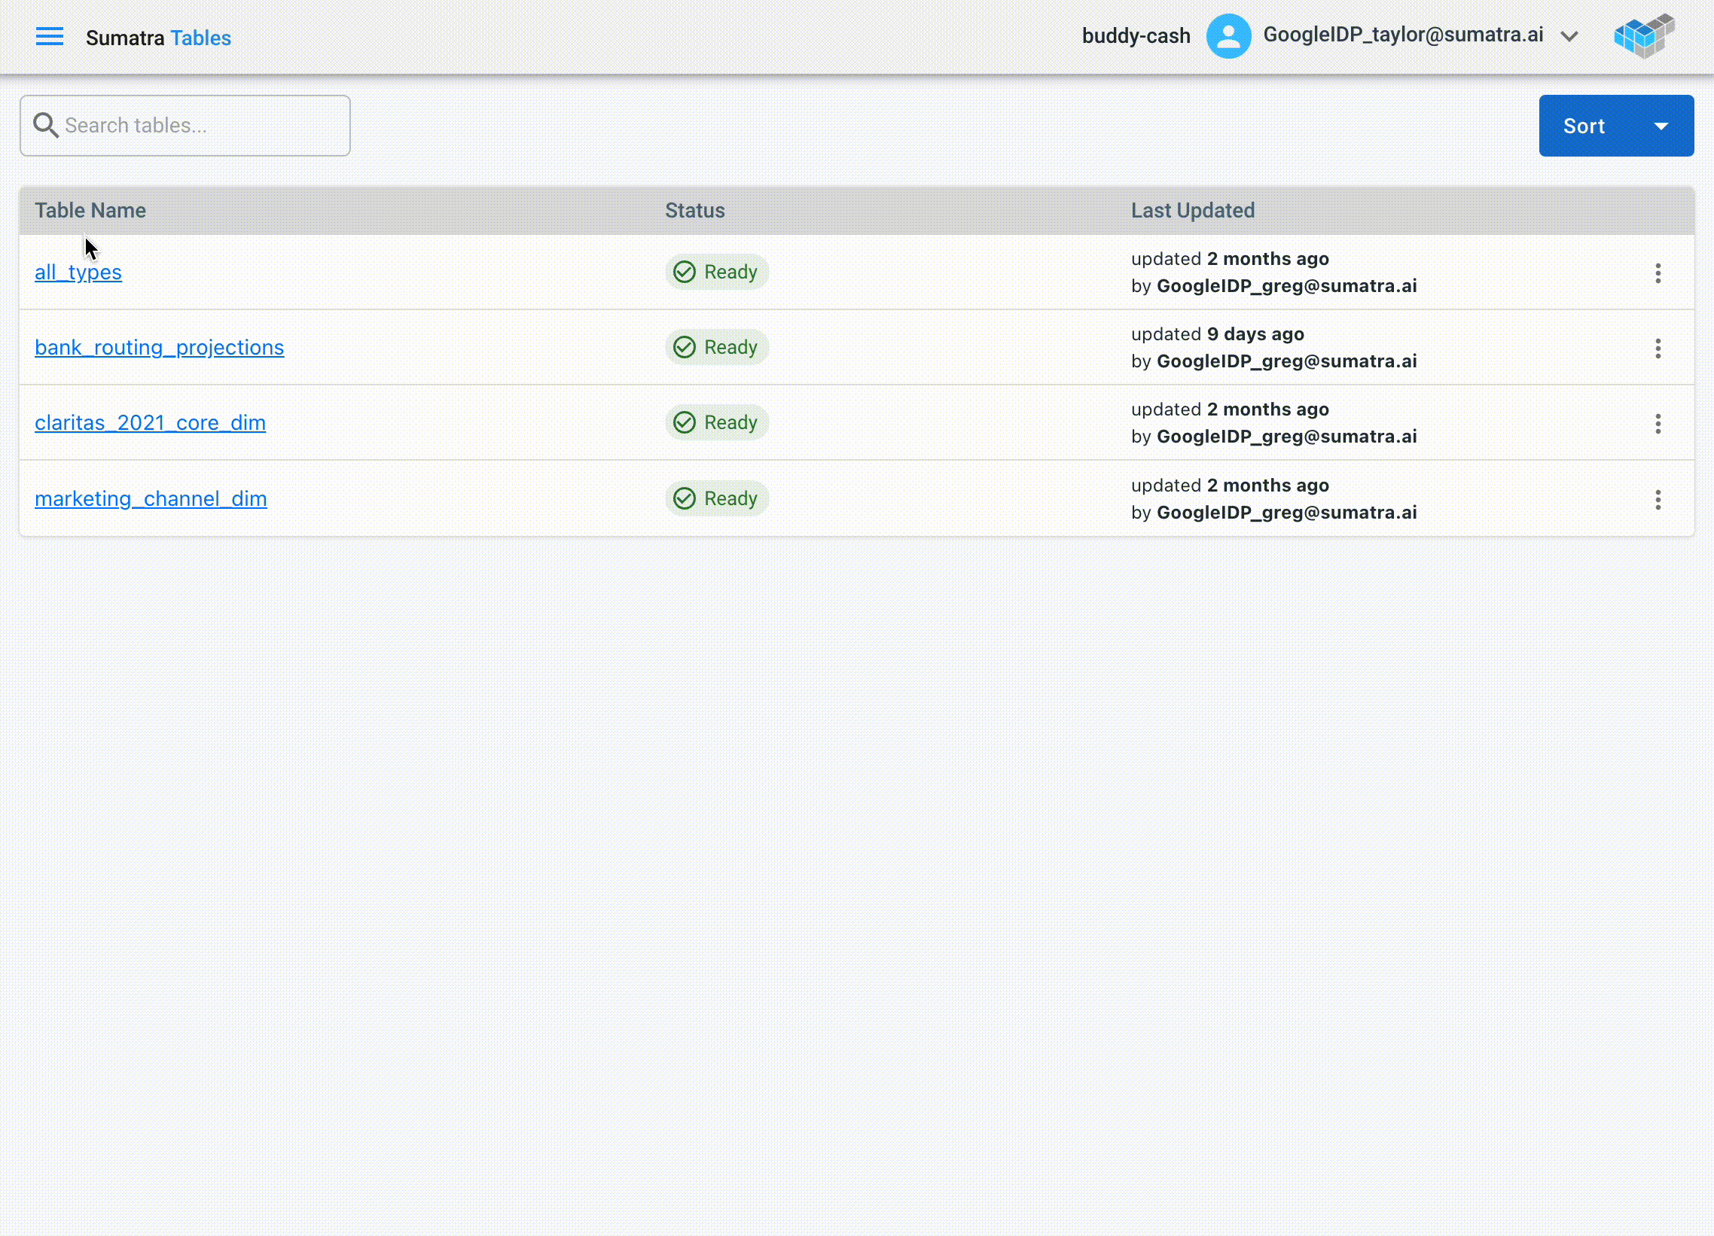
Task: Click the Tables title in header
Action: [x=200, y=38]
